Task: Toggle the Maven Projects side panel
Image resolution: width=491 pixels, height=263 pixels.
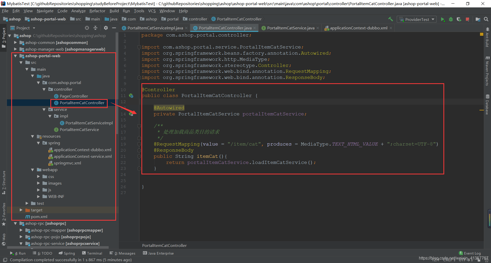Action: coord(487,71)
